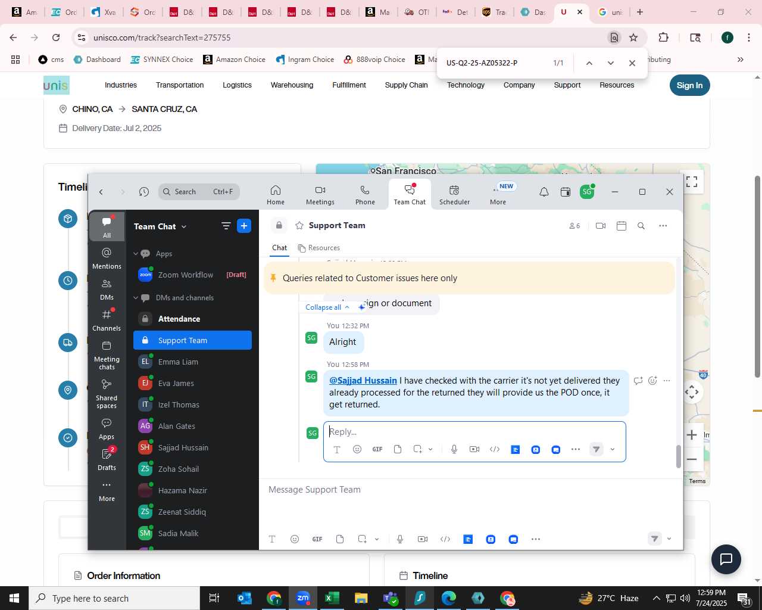Open screenshot dropdown in main message box
762x610 pixels.
(377, 539)
